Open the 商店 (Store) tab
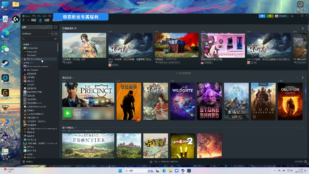This screenshot has width=309, height=174. tap(34, 20)
